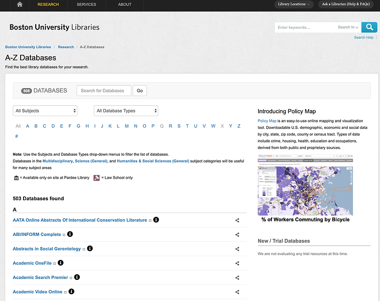Open the Policy Map link

pyautogui.click(x=267, y=121)
